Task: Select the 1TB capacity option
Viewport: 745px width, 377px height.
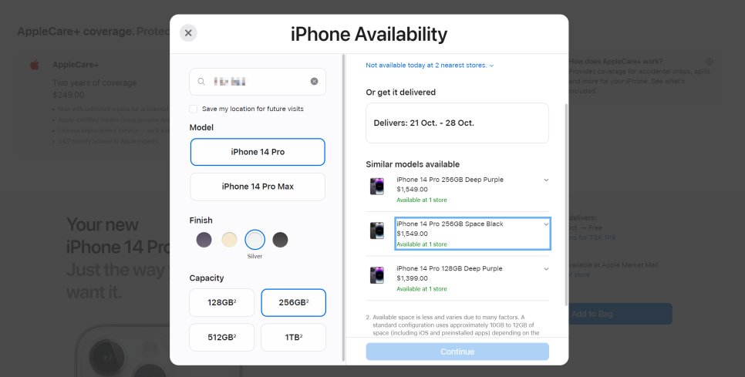Action: (x=294, y=338)
